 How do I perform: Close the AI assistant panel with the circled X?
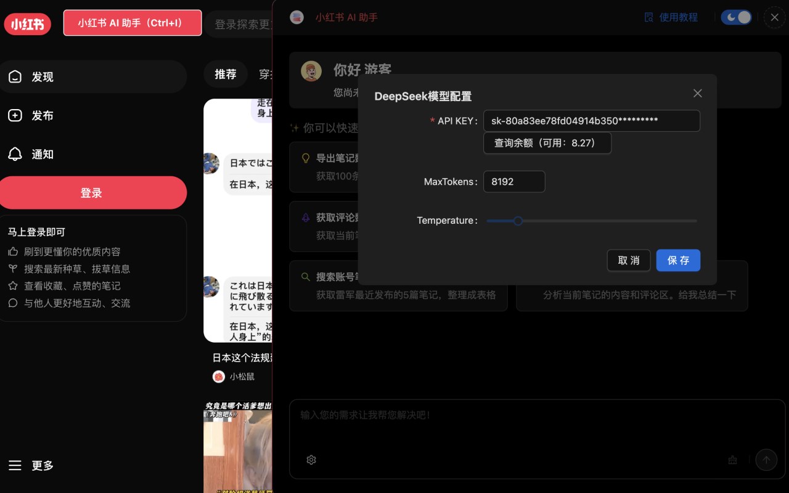775,17
